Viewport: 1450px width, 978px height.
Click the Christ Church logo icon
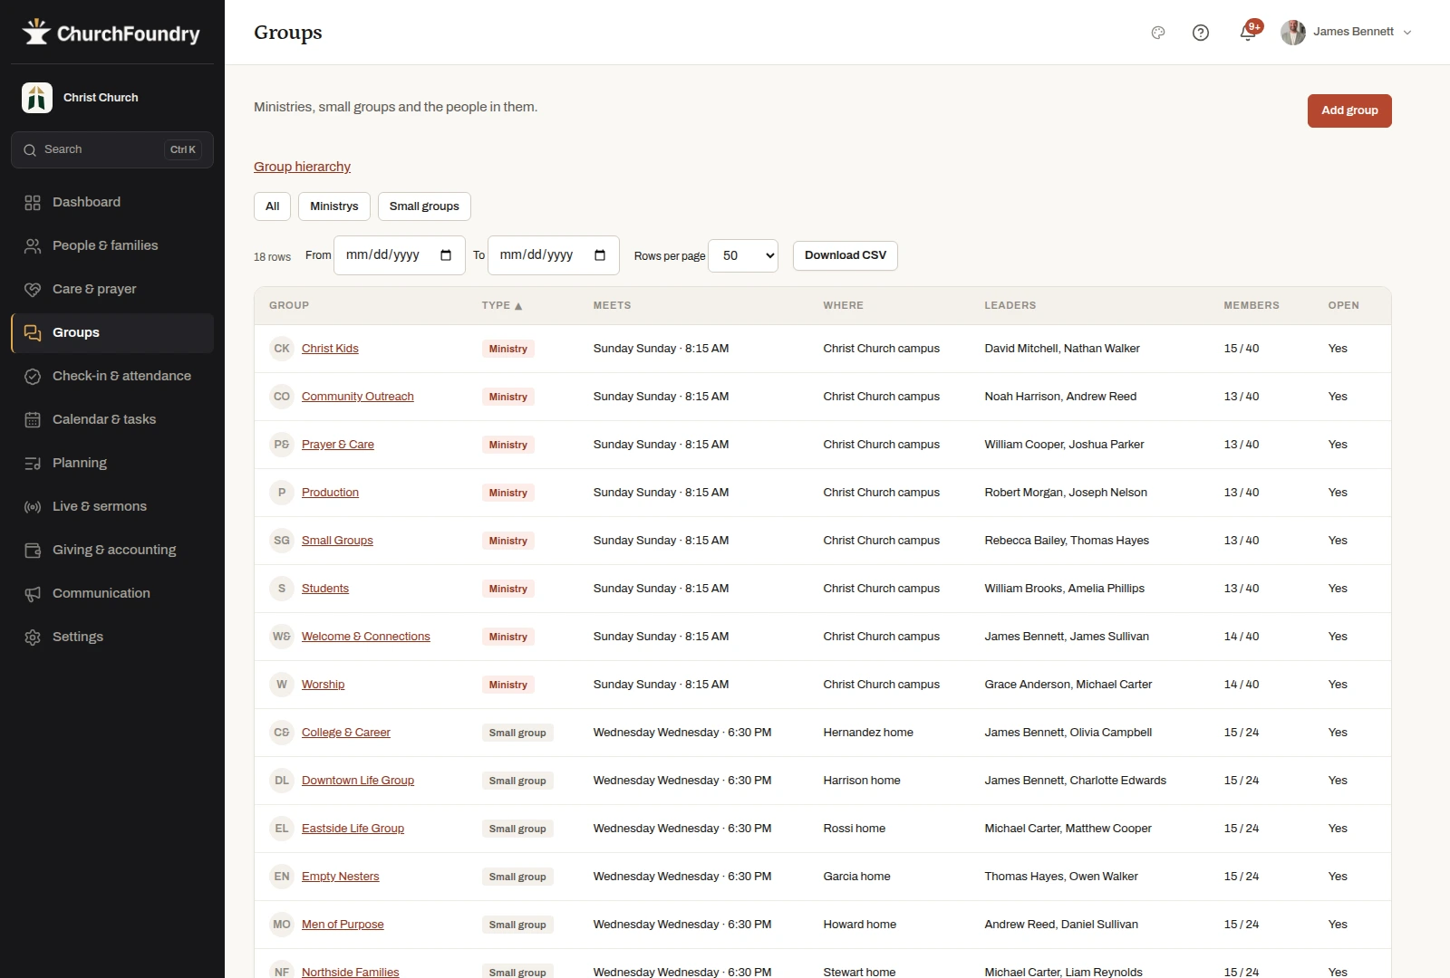[37, 98]
